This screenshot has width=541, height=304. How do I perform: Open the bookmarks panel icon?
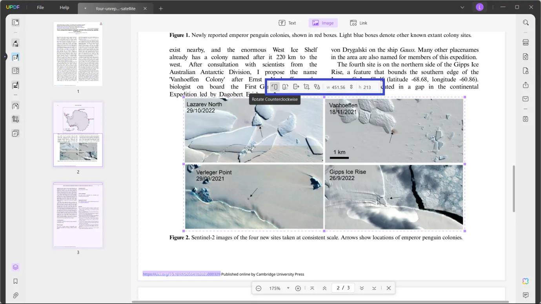click(15, 281)
